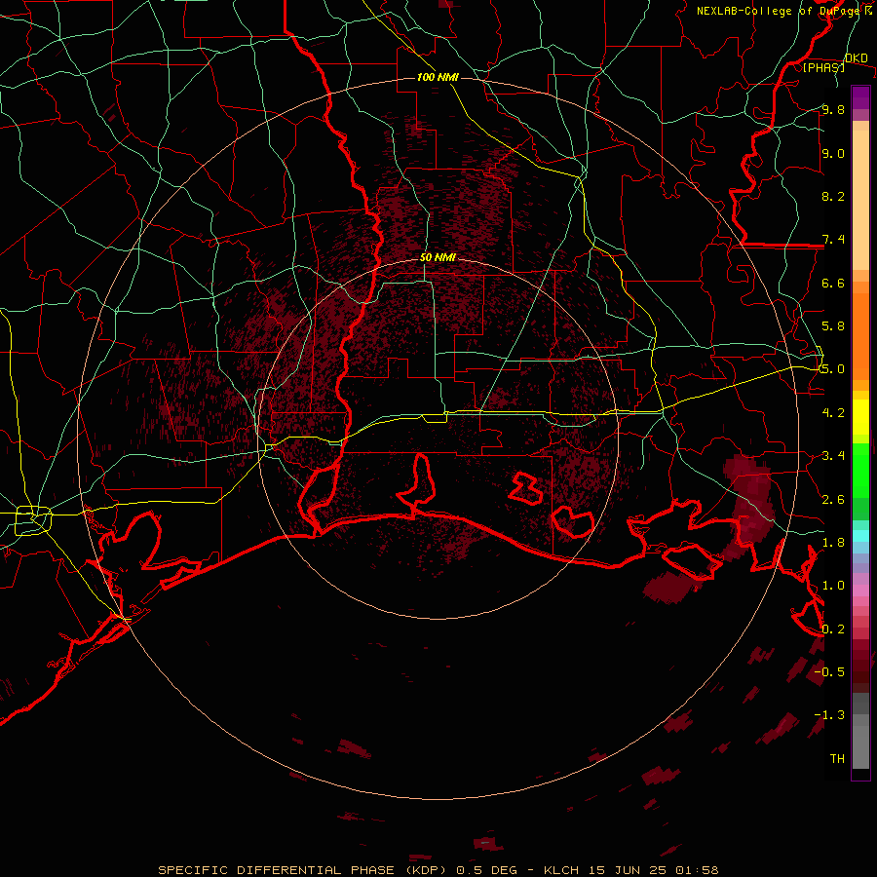Image resolution: width=877 pixels, height=877 pixels.
Task: Select the 3.4 scale value
Action: click(833, 455)
